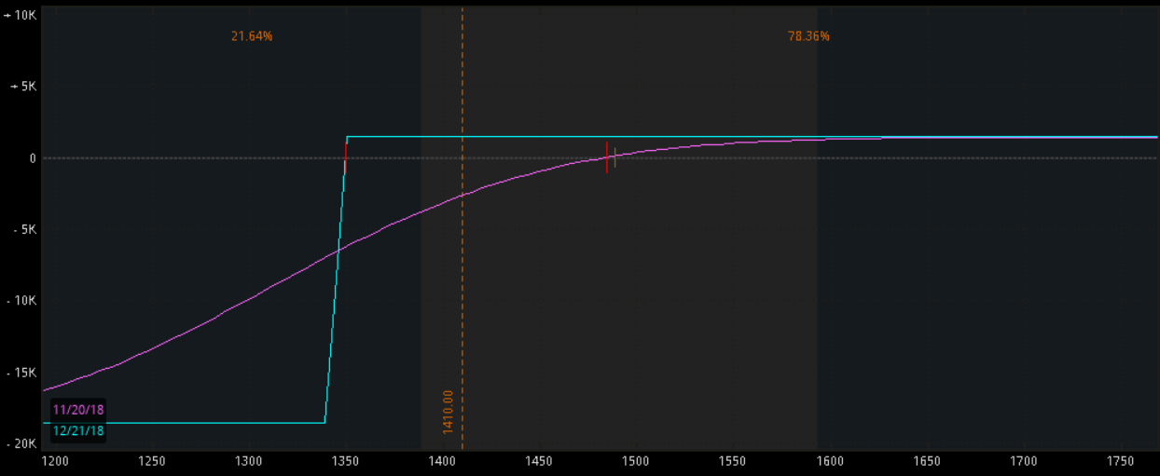1160x476 pixels.
Task: Select the 12/21/18 expiration legend label
Action: pyautogui.click(x=77, y=430)
